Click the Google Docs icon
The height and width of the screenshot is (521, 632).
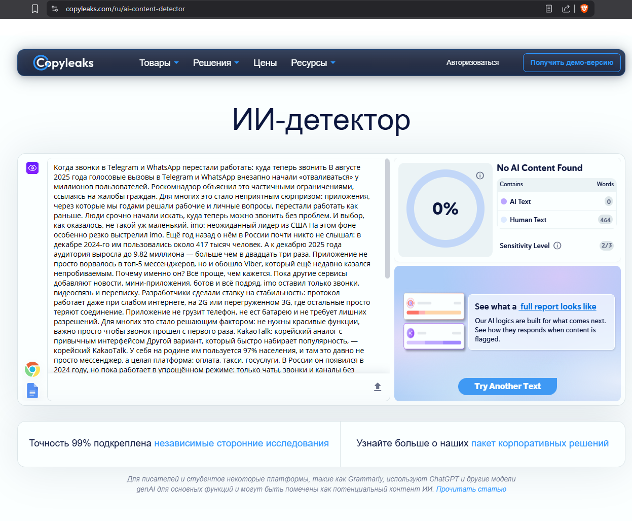32,391
